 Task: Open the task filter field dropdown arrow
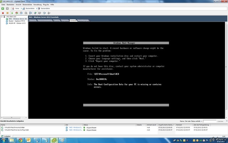click(x=202, y=121)
